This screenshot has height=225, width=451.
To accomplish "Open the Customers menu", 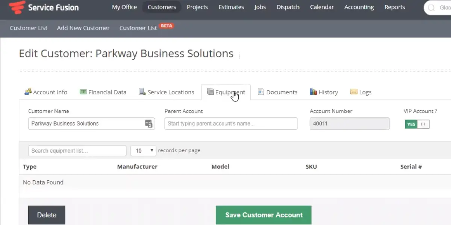I will click(162, 7).
